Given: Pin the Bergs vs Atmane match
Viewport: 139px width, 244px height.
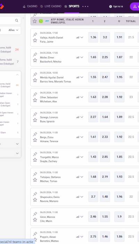Looking at the screenshot, I should 35,134.
